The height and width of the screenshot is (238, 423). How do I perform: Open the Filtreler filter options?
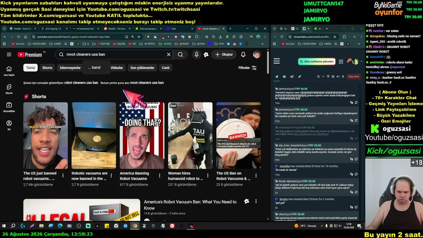tap(248, 68)
